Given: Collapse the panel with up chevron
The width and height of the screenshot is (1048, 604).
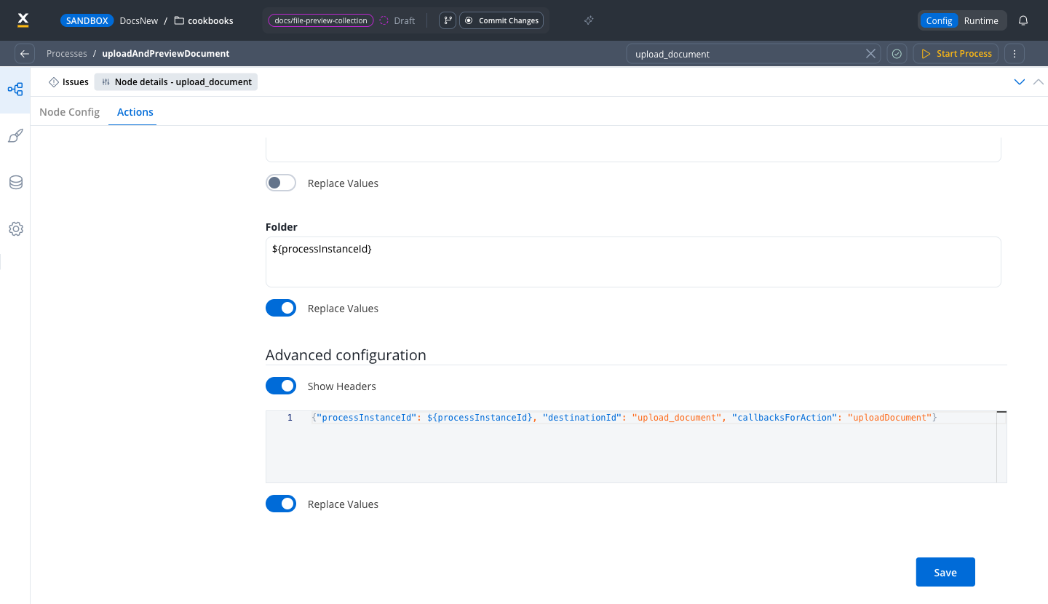Looking at the screenshot, I should coord(1039,82).
